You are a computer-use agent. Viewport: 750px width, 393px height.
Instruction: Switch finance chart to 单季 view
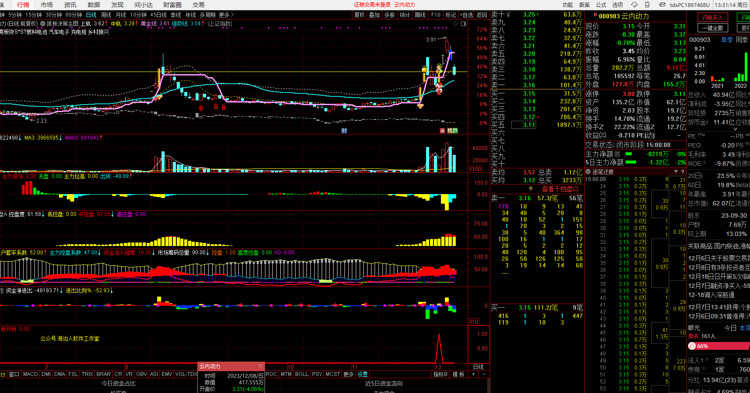coord(727,40)
